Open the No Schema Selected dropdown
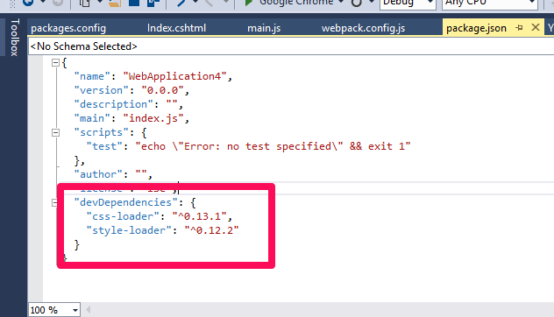554x317 pixels. [x=291, y=46]
